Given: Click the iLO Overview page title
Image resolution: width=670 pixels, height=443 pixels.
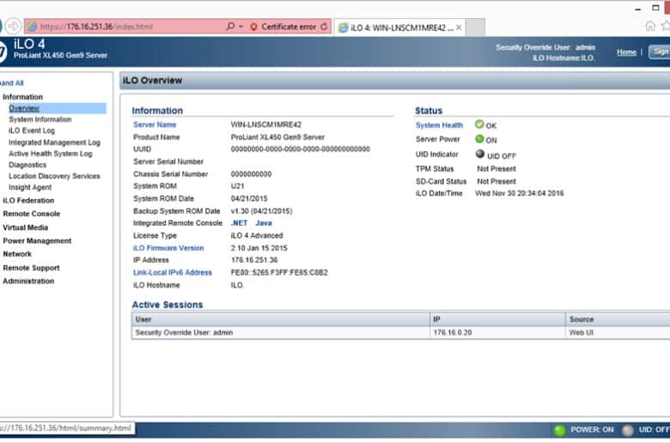Looking at the screenshot, I should click(x=153, y=81).
